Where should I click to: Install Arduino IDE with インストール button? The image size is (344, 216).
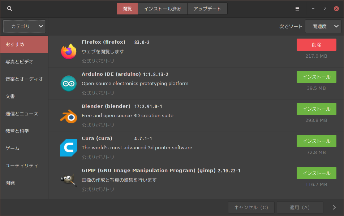(x=317, y=77)
